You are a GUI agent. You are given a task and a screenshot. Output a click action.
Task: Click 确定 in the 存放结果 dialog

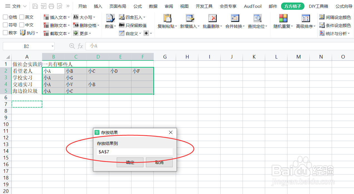pyautogui.click(x=130, y=162)
